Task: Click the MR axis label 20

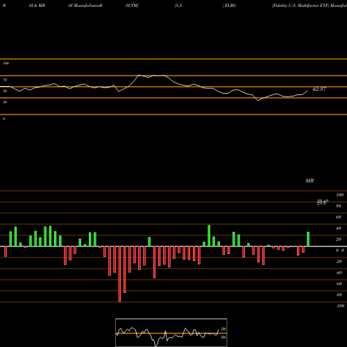Action: [339, 239]
